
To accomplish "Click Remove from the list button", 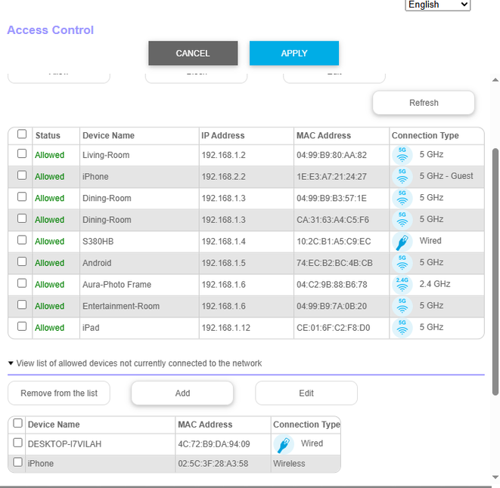I will point(58,393).
